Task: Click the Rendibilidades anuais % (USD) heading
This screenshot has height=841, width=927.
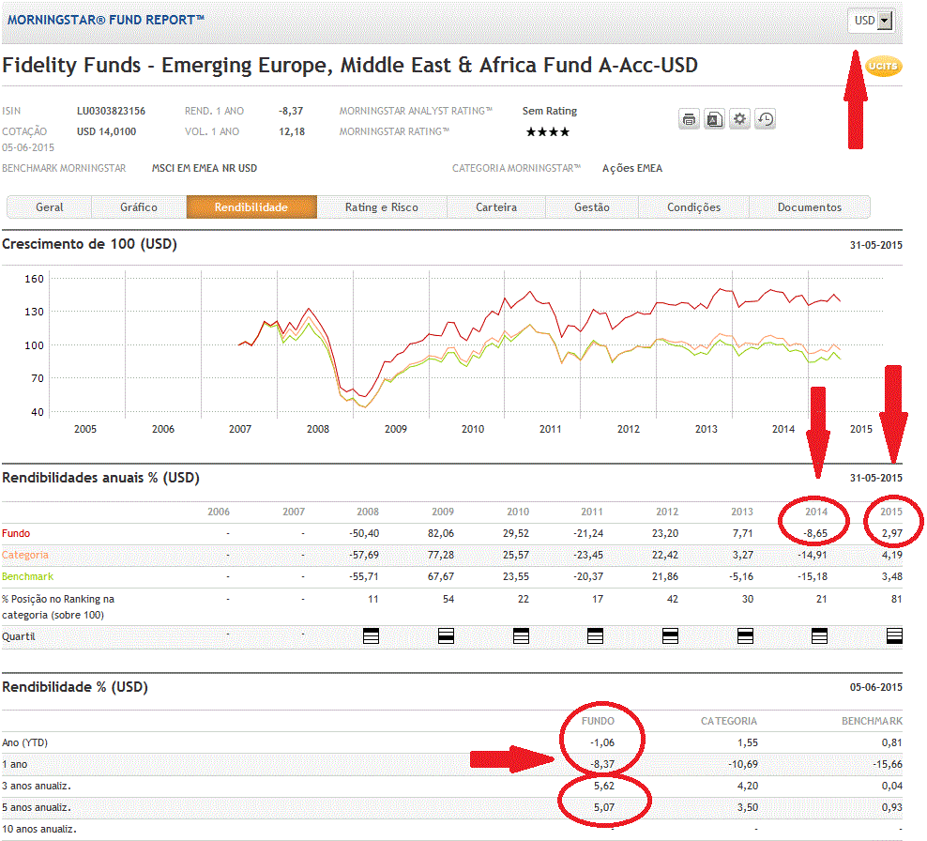Action: (x=100, y=478)
